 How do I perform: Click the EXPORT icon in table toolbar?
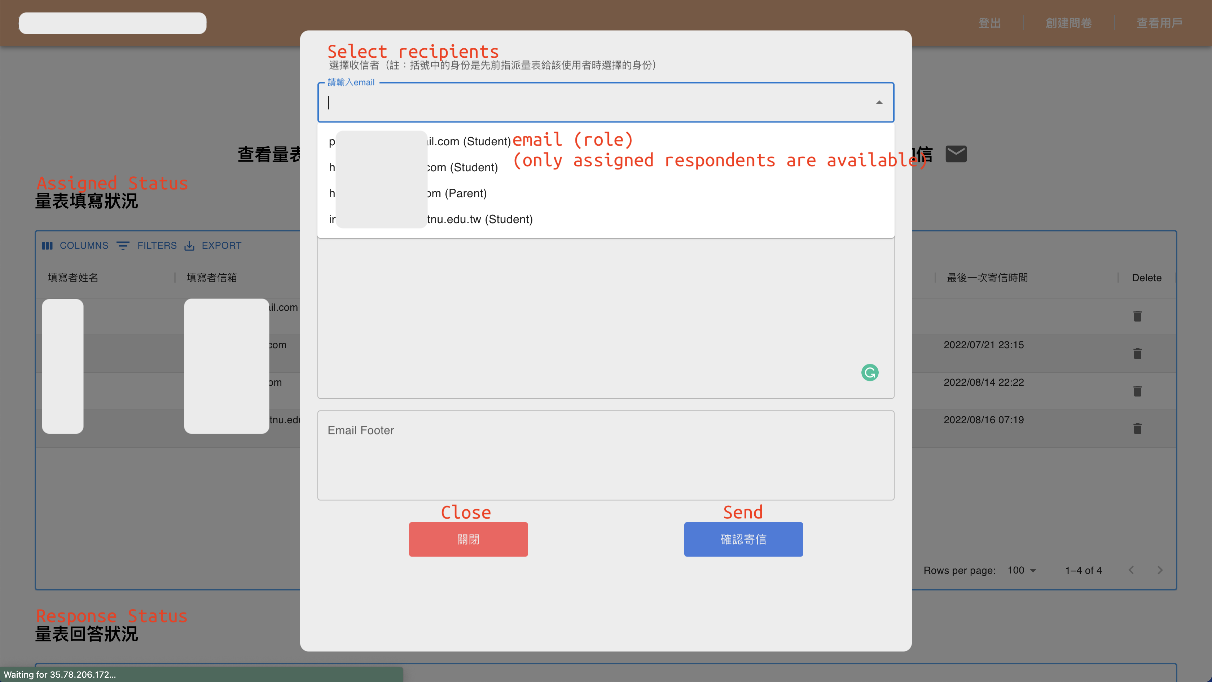click(190, 245)
